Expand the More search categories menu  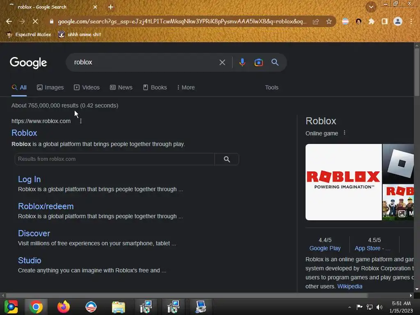click(186, 88)
